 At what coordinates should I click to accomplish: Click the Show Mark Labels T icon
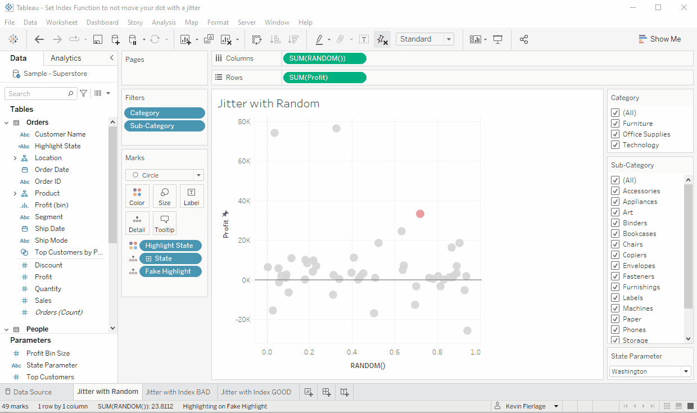pos(364,39)
